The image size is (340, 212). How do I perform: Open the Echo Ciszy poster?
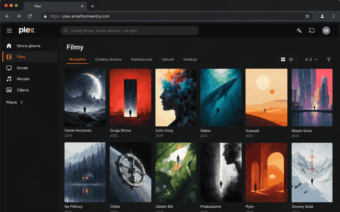click(176, 98)
